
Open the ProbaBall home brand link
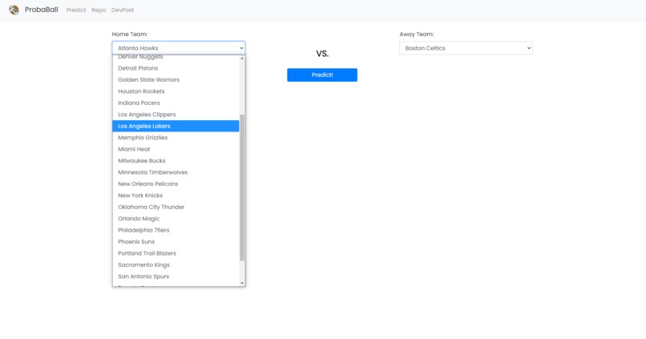(x=41, y=10)
